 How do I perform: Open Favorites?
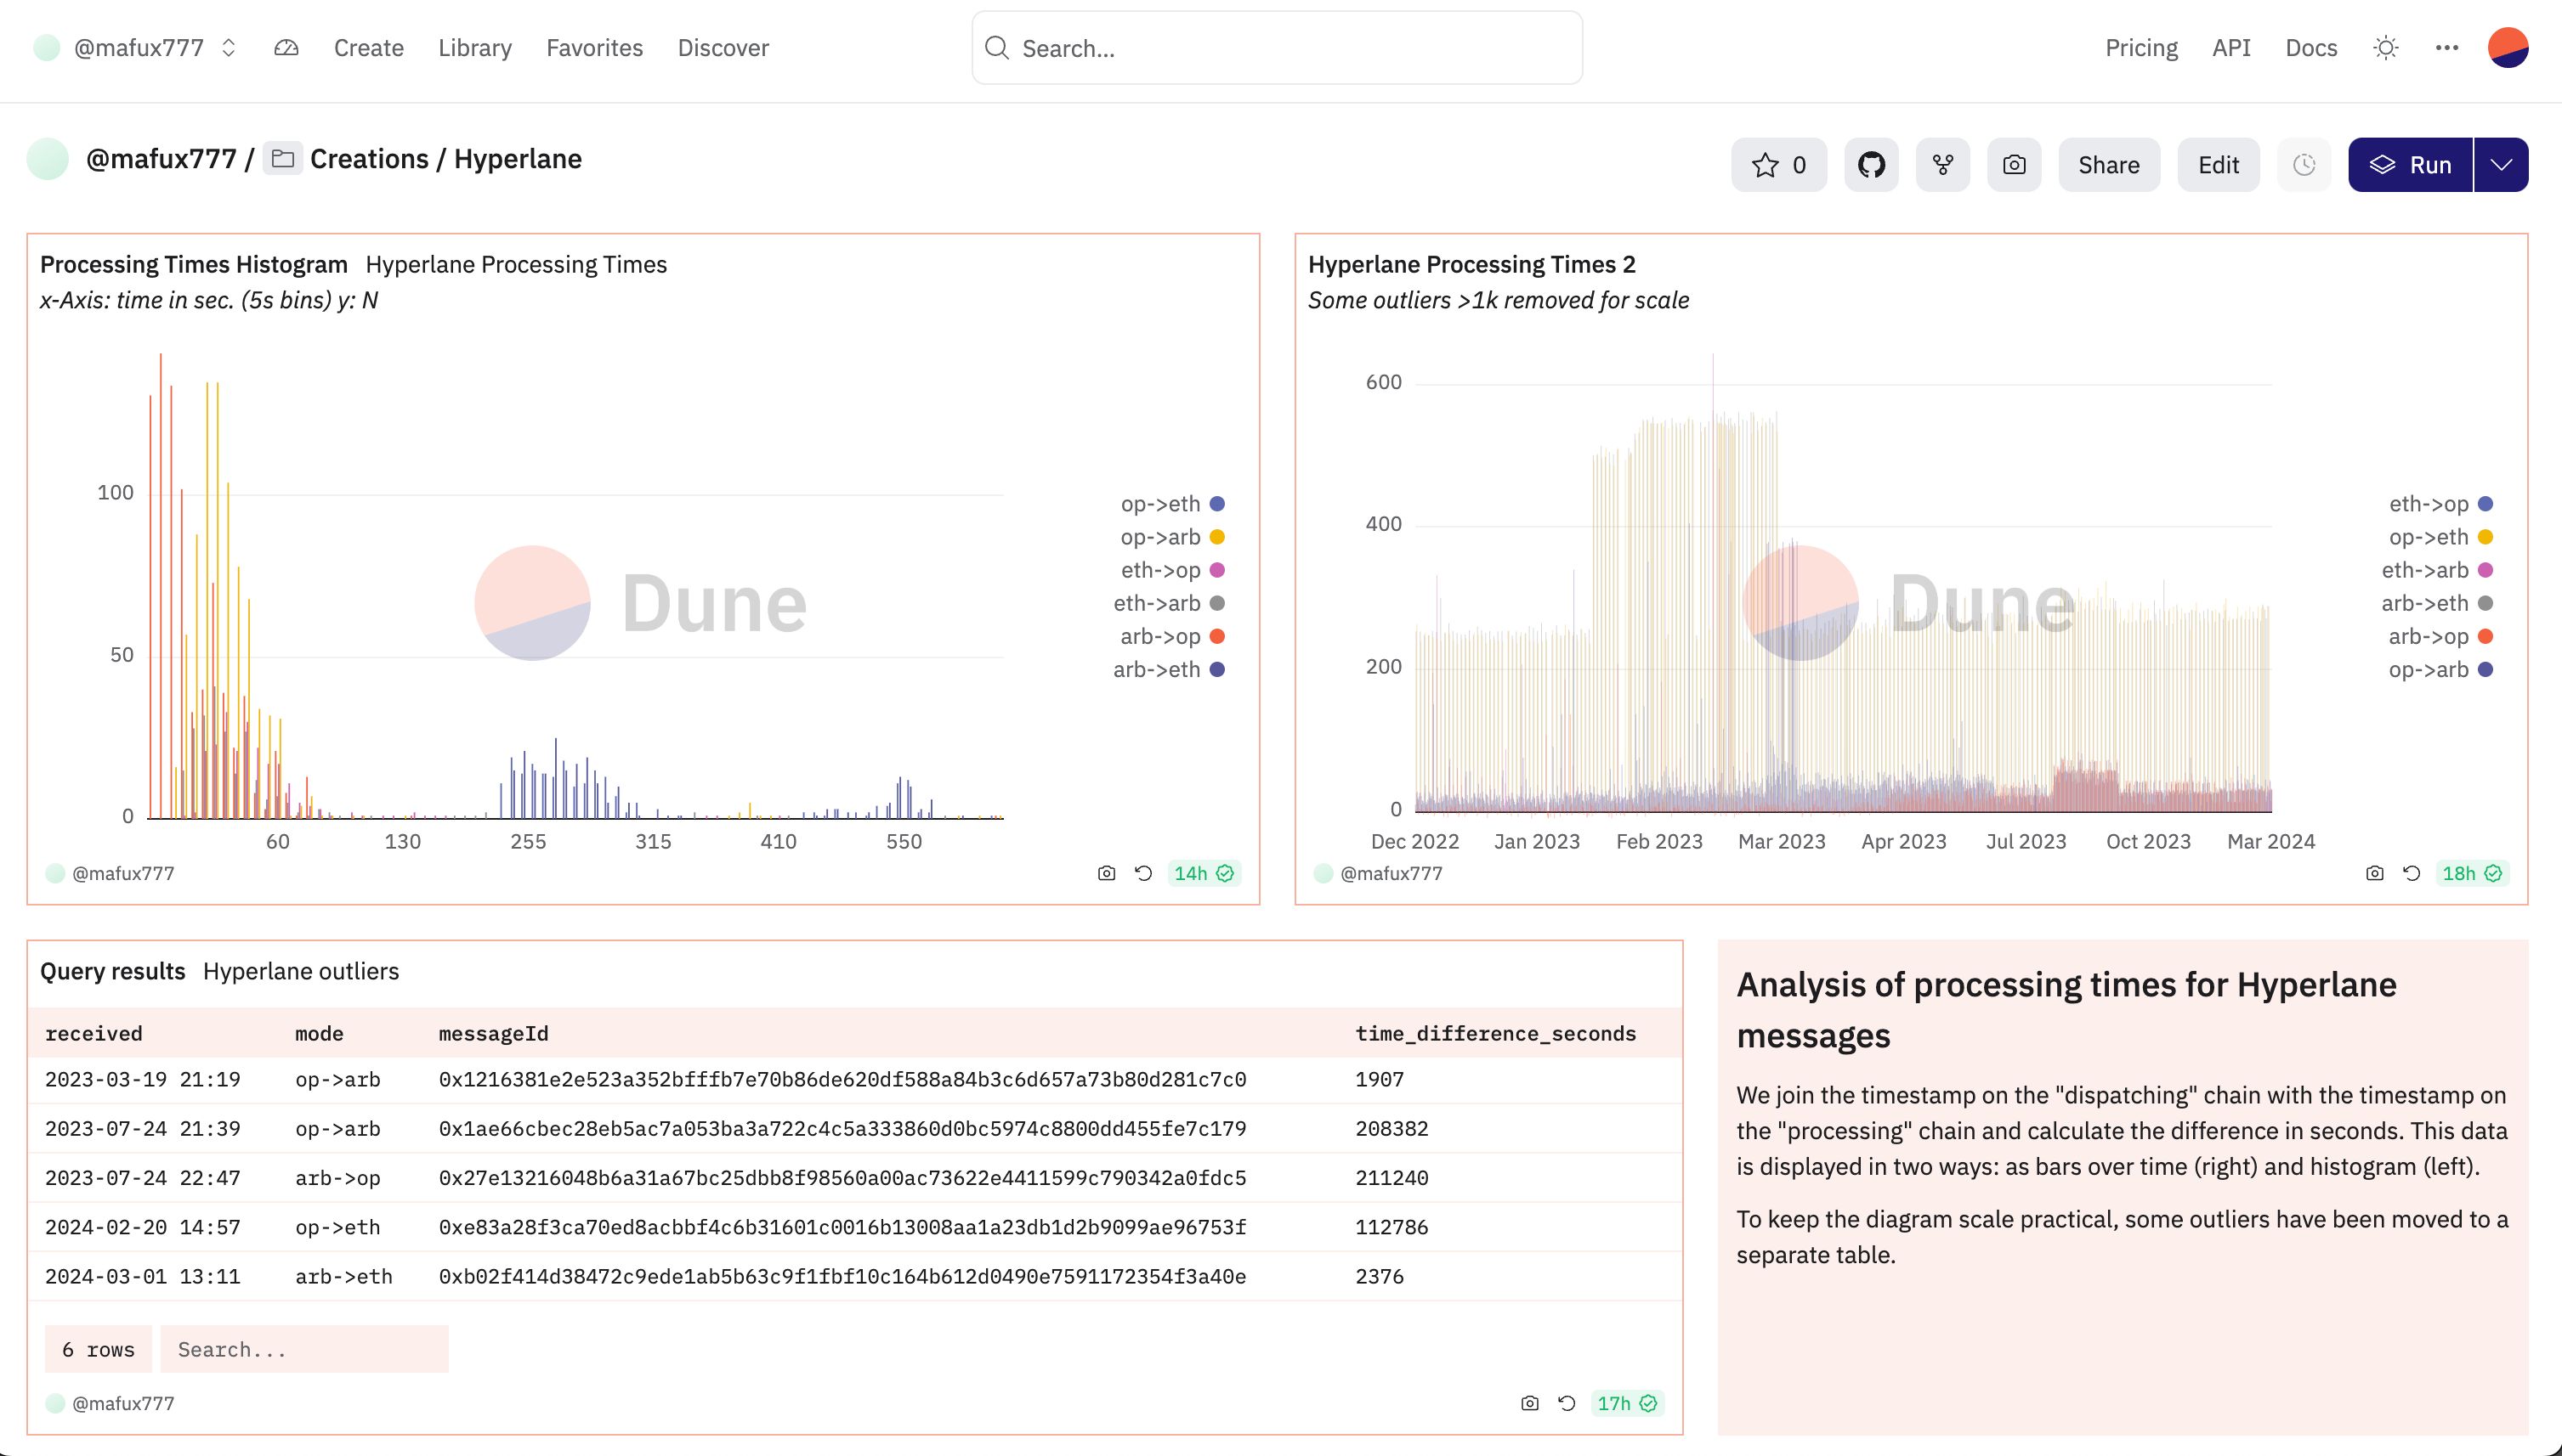click(594, 48)
